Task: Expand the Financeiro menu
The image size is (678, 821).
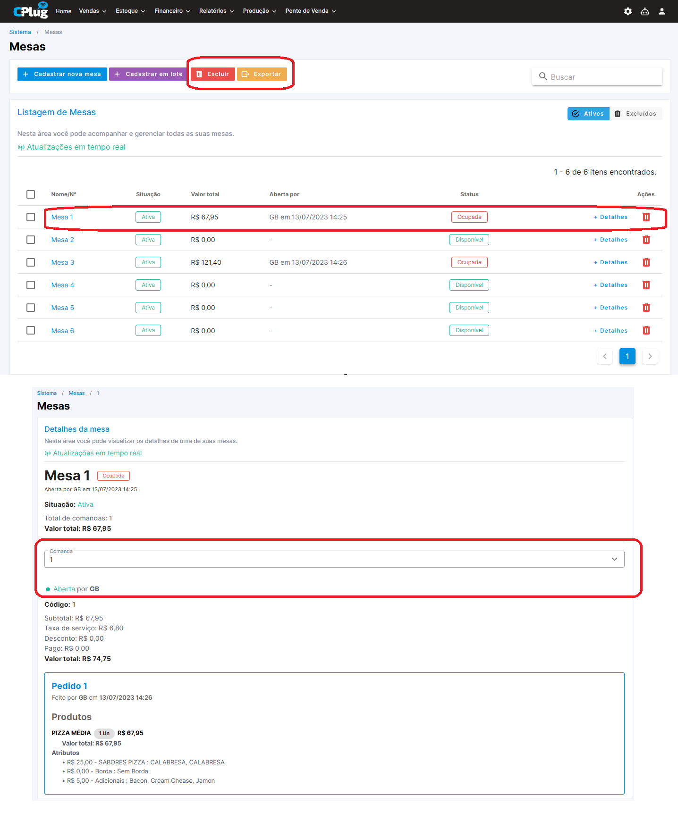Action: click(172, 11)
